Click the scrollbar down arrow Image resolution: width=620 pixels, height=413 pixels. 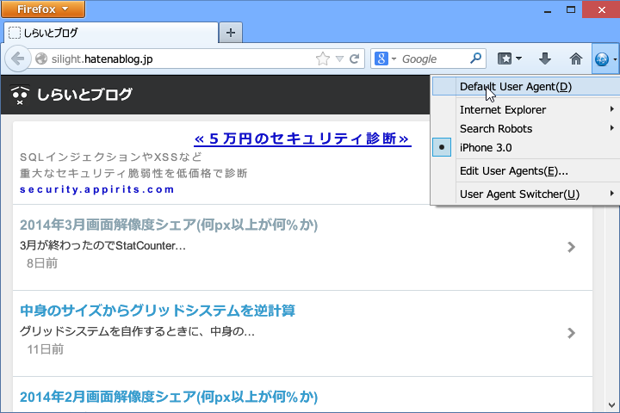pos(611,405)
